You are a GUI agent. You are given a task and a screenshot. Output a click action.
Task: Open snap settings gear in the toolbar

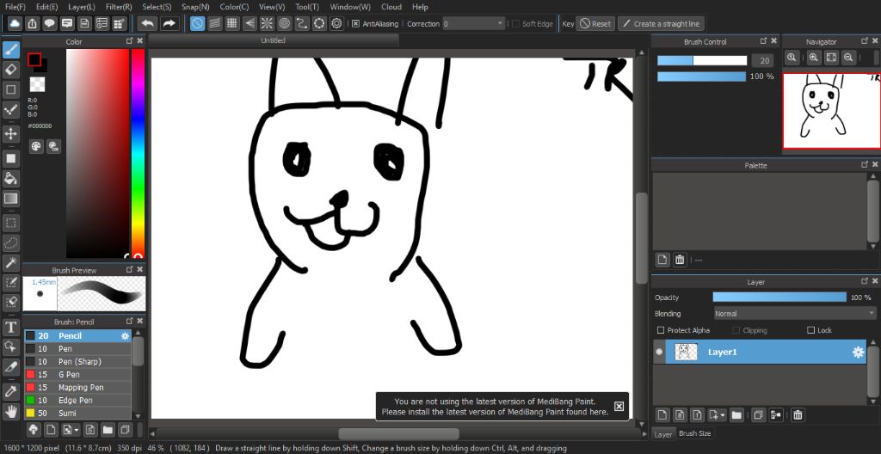336,23
